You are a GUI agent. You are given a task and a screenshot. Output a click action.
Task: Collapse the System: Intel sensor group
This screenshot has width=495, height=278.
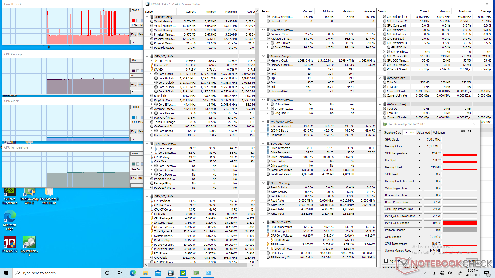coord(147,17)
